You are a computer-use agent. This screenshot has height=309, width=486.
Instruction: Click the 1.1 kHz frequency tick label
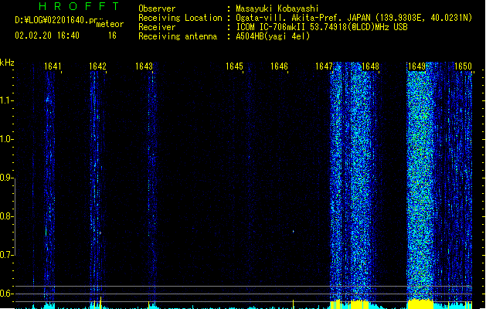6,100
